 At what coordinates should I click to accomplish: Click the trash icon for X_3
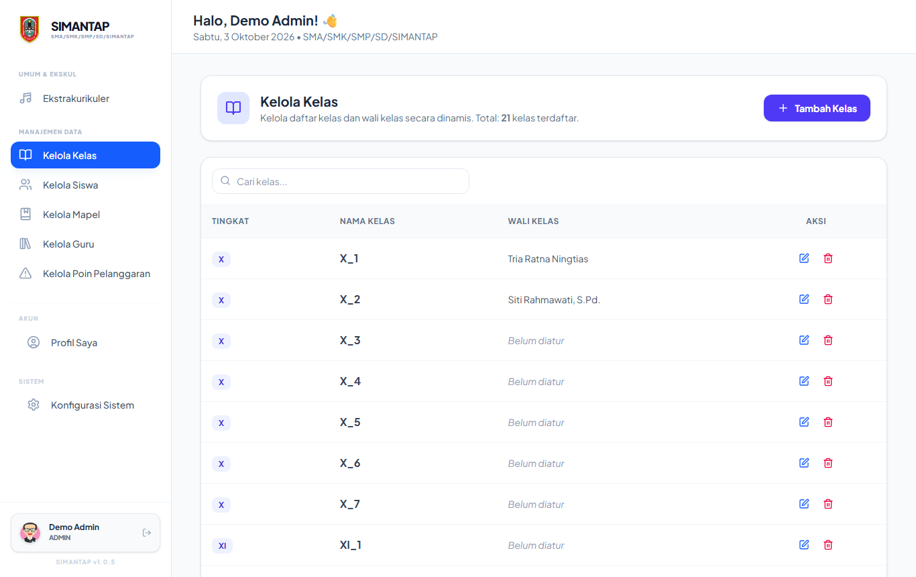click(x=828, y=340)
